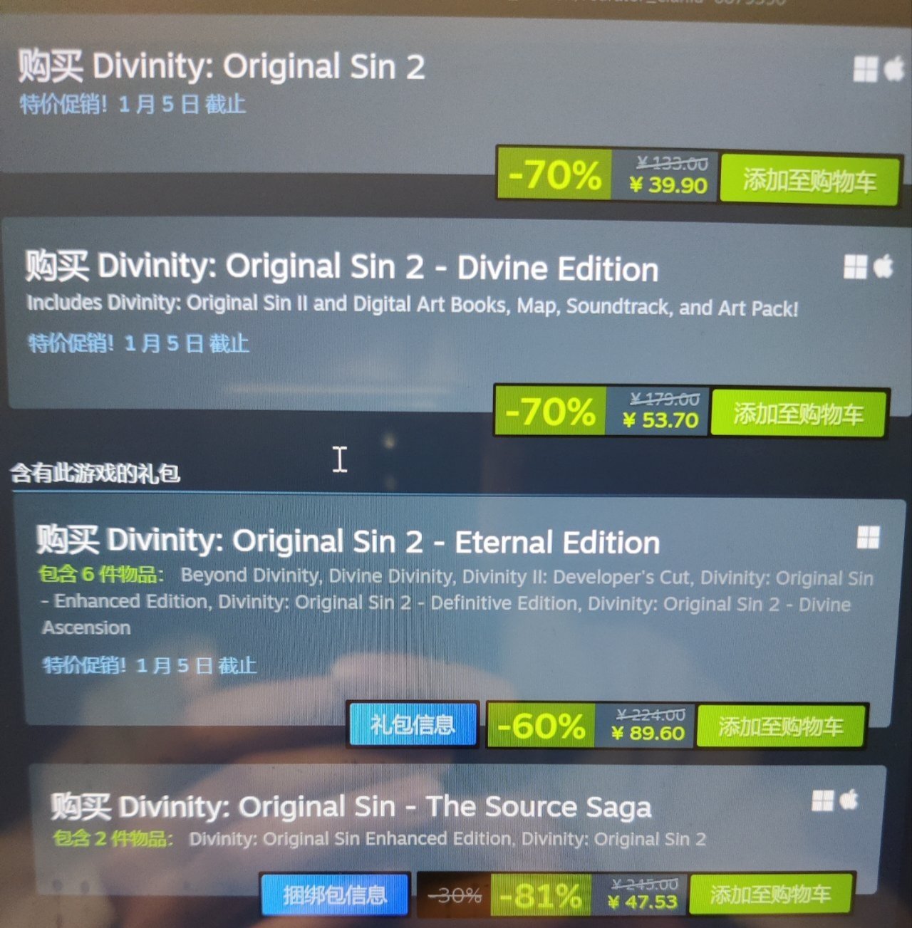
Task: Click Windows icon on Eternal Edition box
Action: click(868, 538)
